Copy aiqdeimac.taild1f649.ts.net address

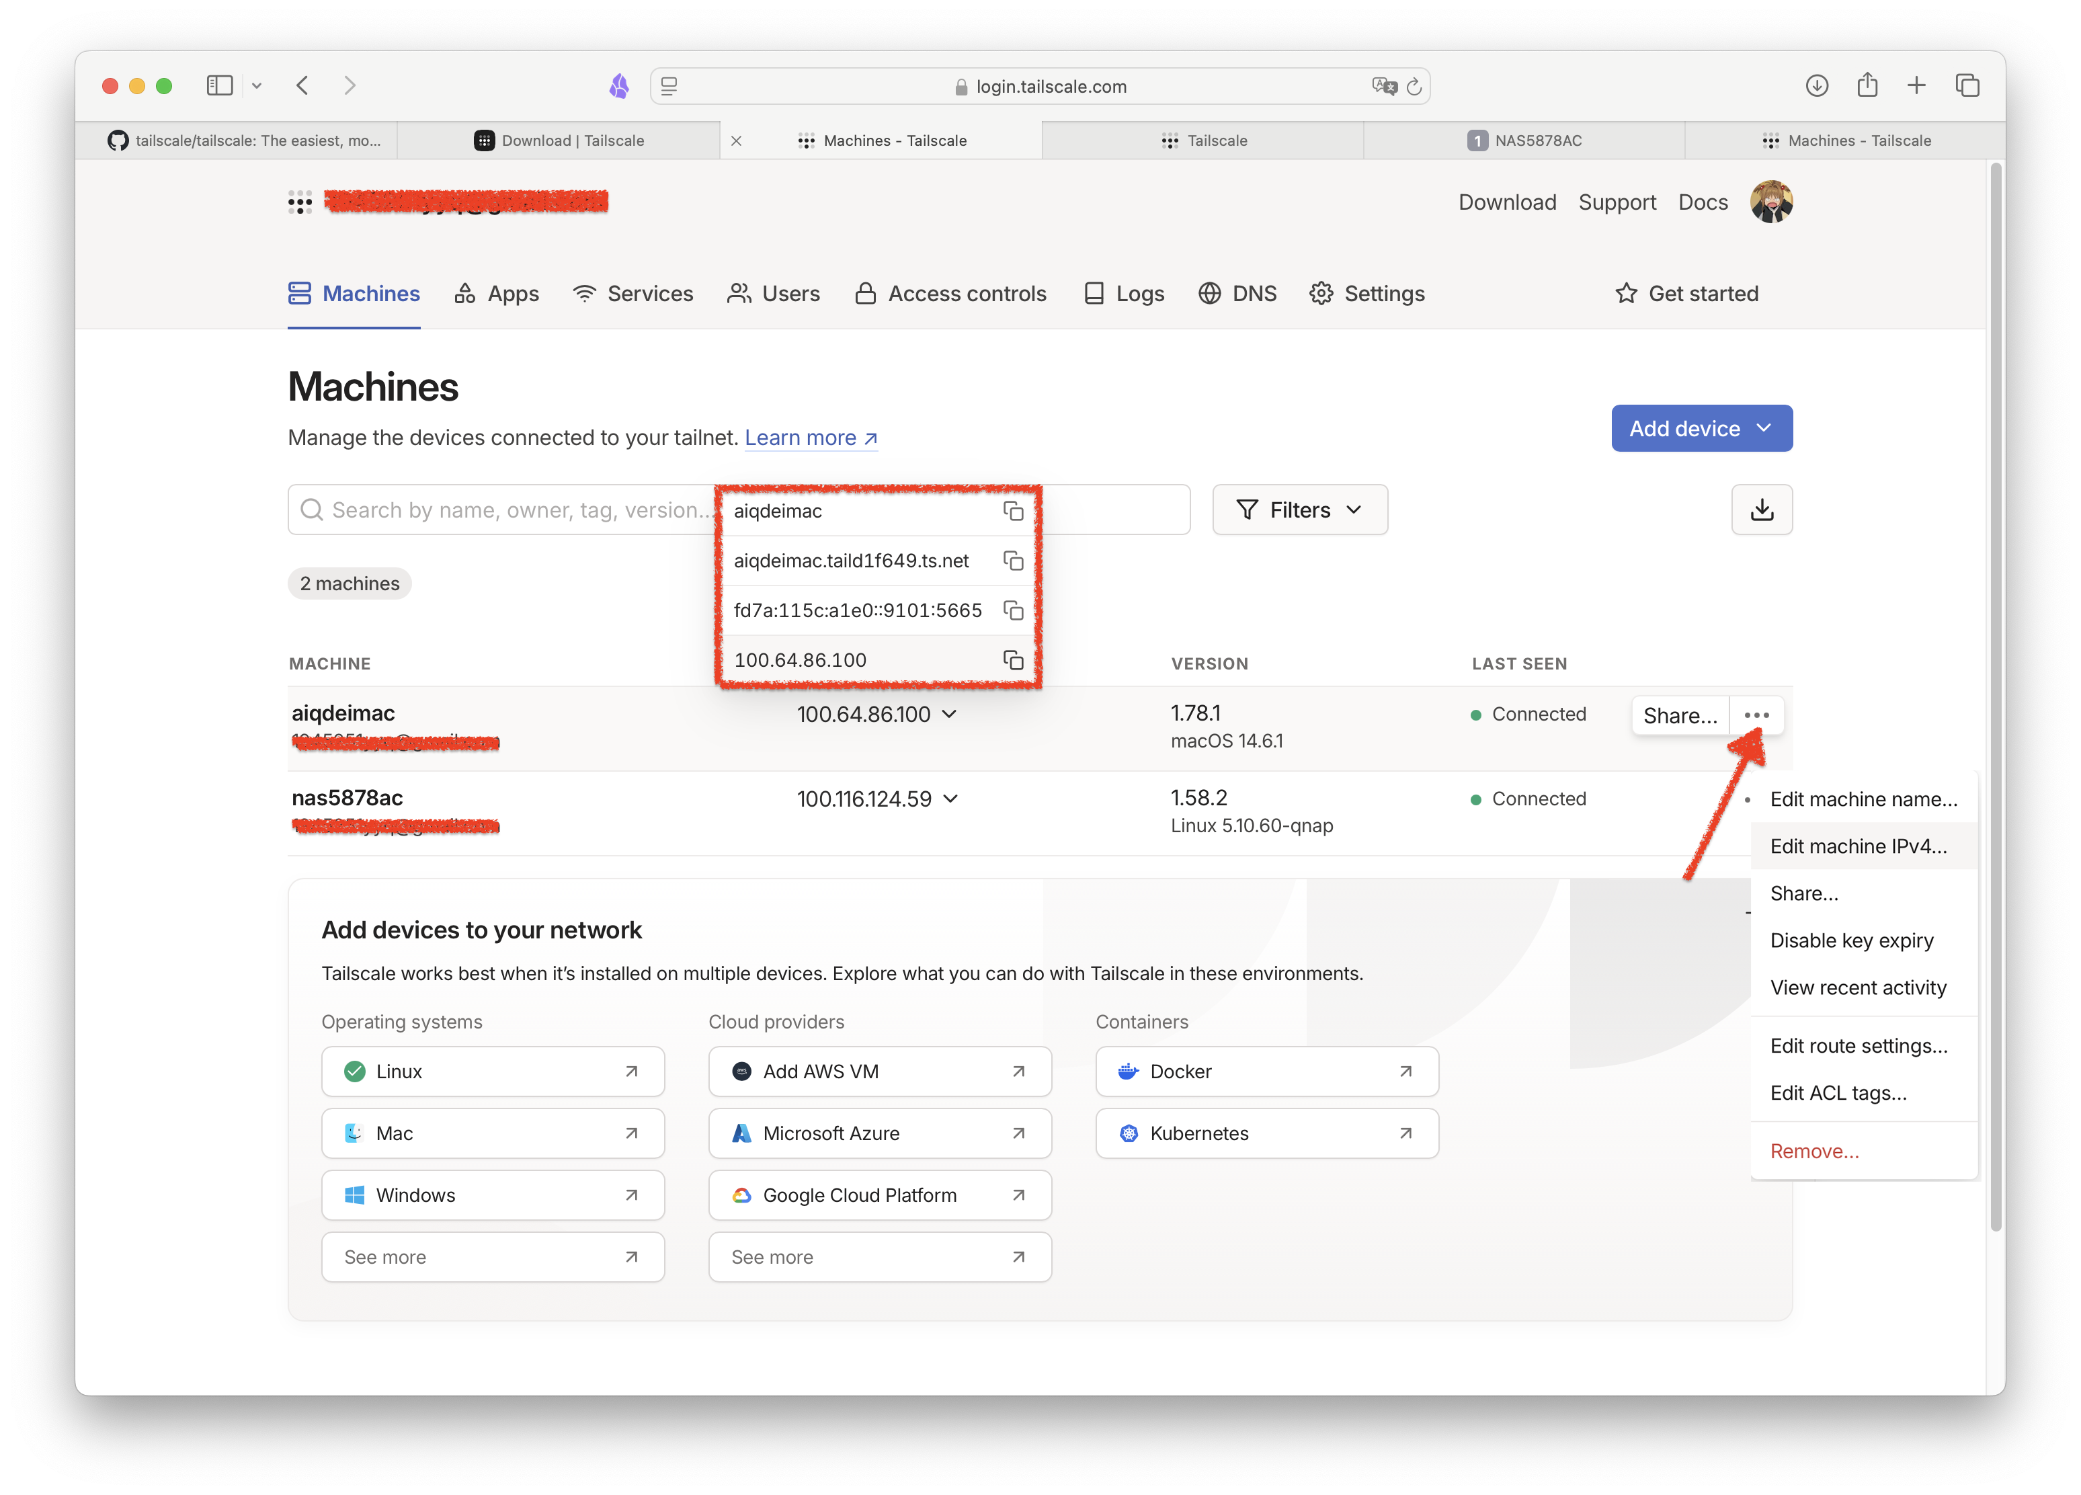click(x=1013, y=561)
